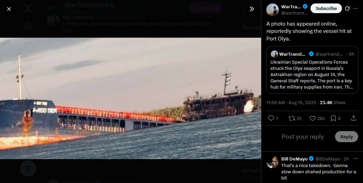Close the image viewer with X icon

pyautogui.click(x=9, y=9)
